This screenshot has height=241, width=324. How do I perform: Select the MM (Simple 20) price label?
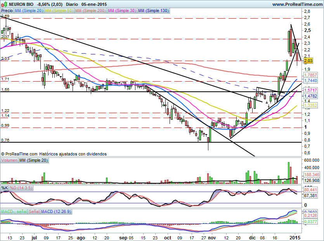pos(28,11)
